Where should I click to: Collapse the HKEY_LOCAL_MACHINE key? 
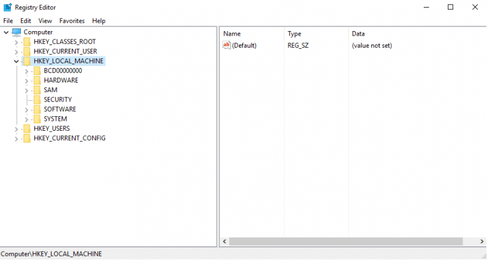tap(16, 62)
